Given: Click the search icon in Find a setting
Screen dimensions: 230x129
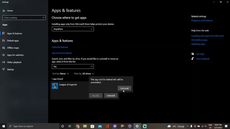Looking at the screenshot, I should pyautogui.click(x=43, y=18).
